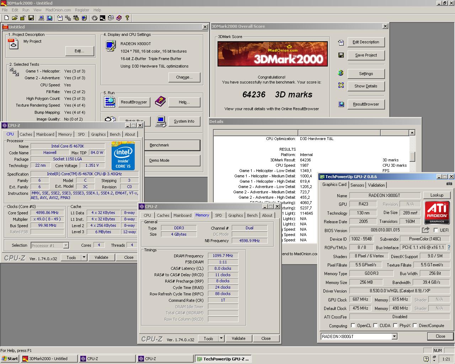455x364 pixels.
Task: Click the Save Project button
Action: [x=366, y=55]
